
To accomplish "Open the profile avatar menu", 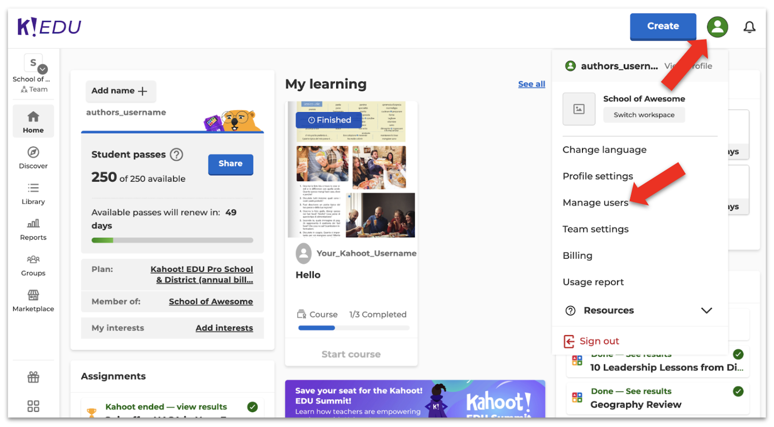I will [x=717, y=27].
